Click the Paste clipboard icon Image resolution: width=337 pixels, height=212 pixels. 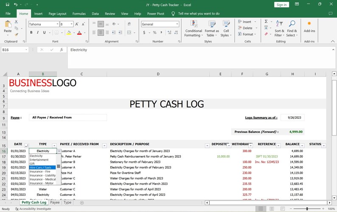8,24
